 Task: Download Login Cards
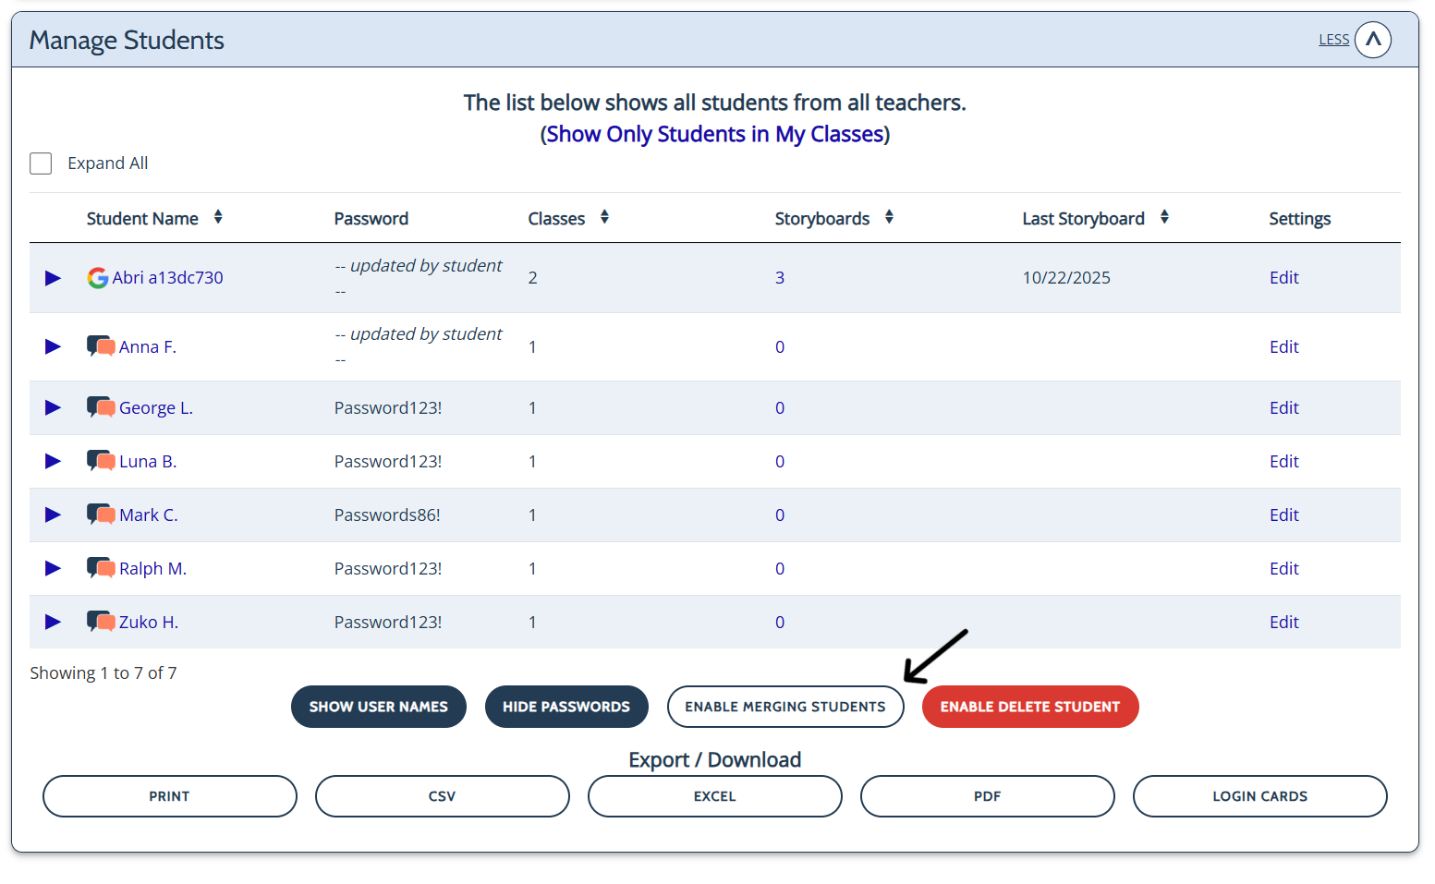[x=1259, y=796]
